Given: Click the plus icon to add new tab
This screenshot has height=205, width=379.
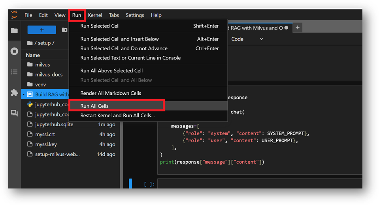Looking at the screenshot, I should [x=298, y=28].
